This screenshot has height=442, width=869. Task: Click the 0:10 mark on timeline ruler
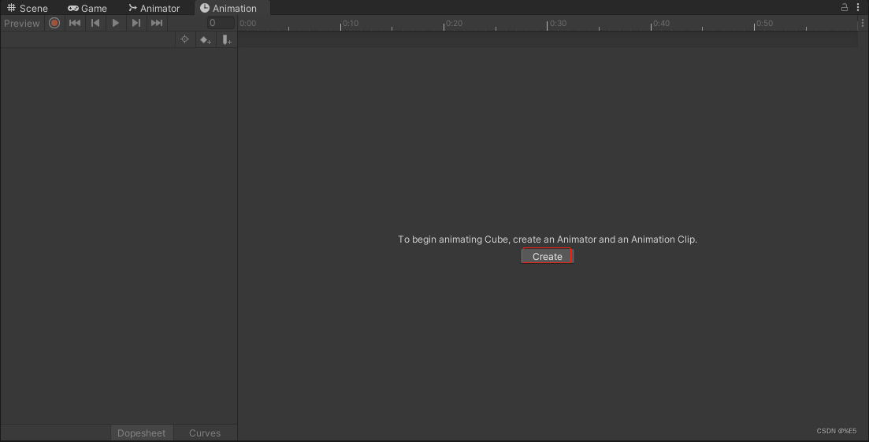pyautogui.click(x=350, y=24)
